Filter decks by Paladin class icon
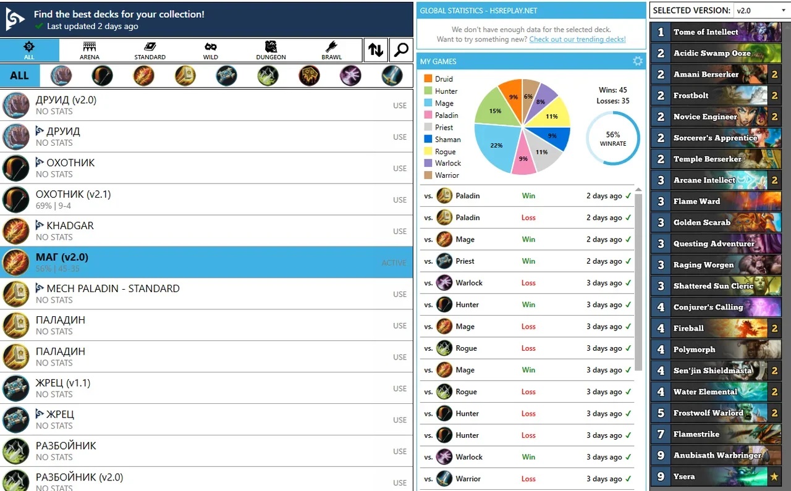 click(185, 75)
